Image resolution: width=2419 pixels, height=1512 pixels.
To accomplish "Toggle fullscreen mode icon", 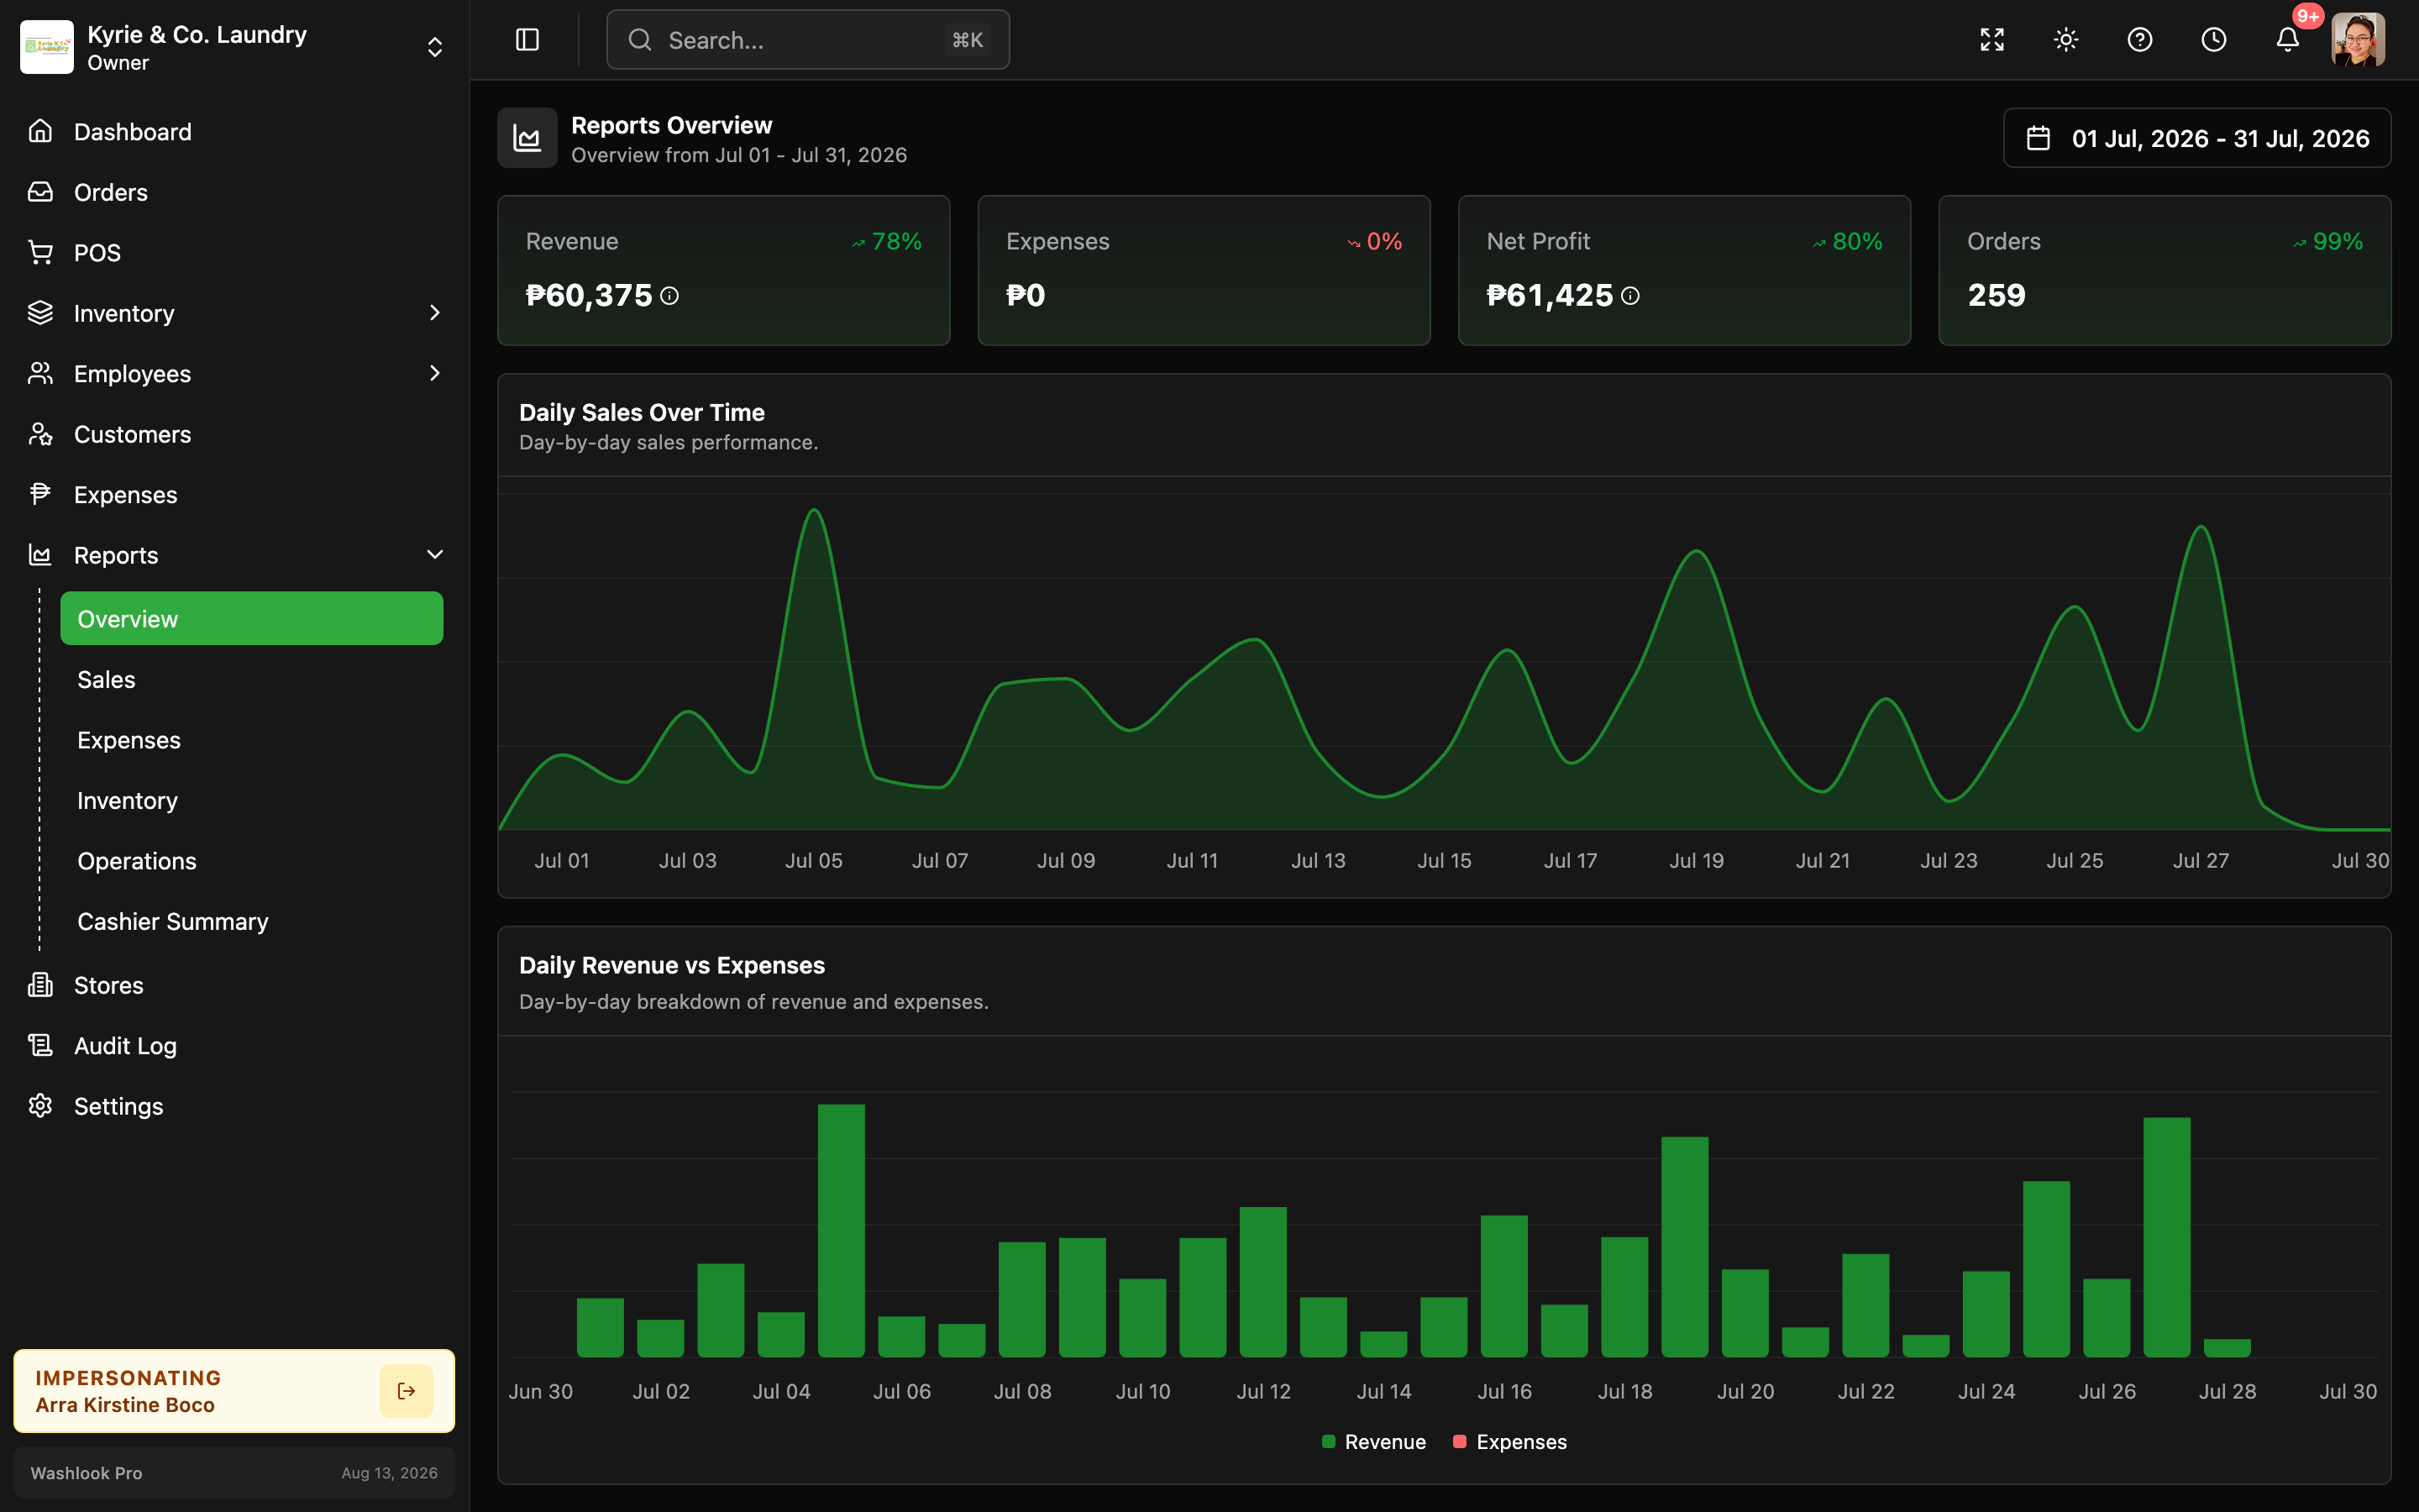I will (x=1992, y=40).
